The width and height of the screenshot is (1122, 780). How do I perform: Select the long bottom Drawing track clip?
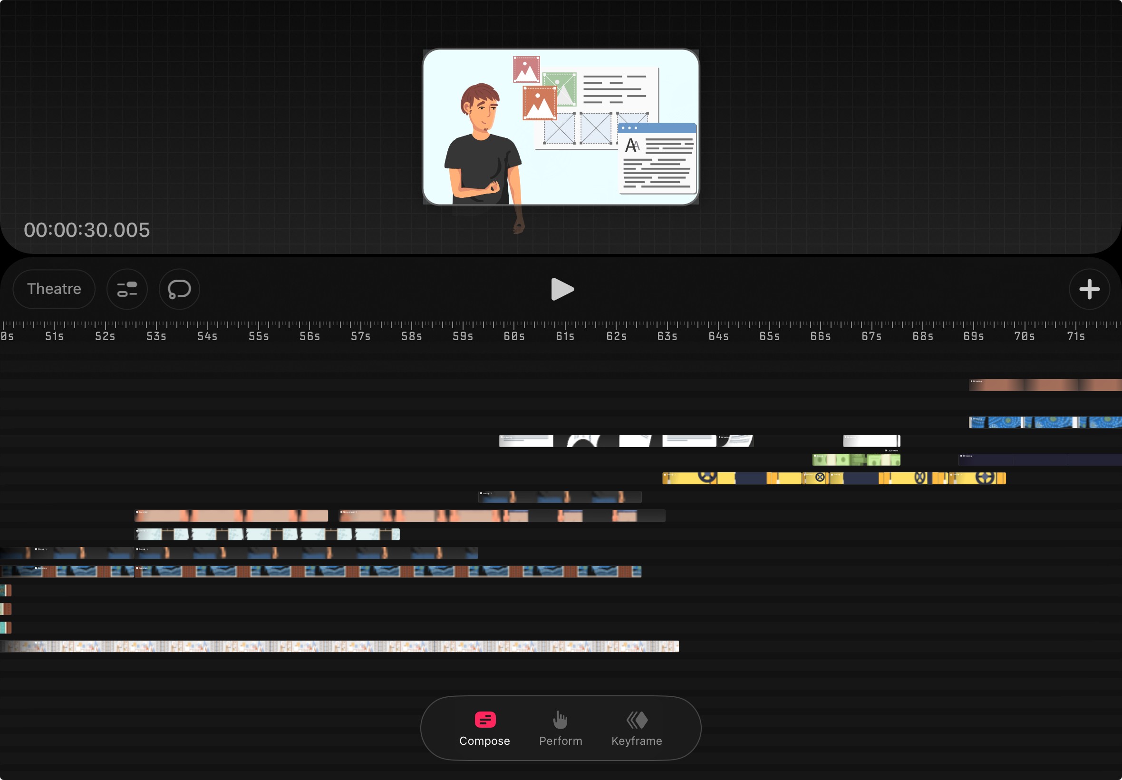pos(342,646)
